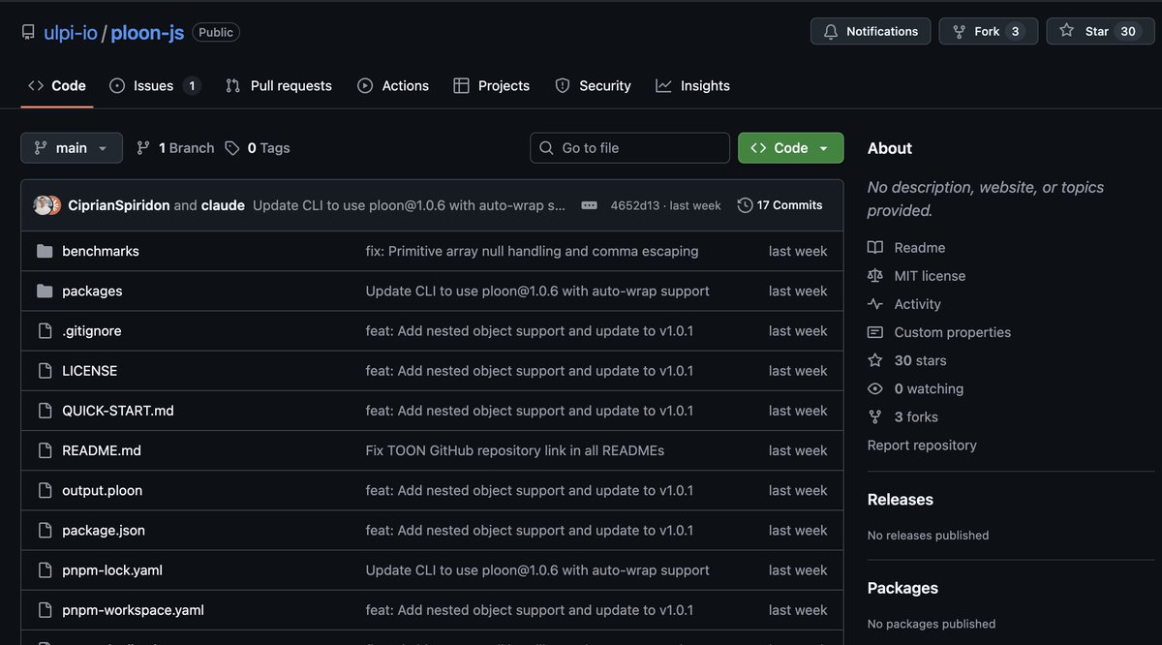Open the LICENSE file
The width and height of the screenshot is (1162, 645).
click(x=90, y=370)
